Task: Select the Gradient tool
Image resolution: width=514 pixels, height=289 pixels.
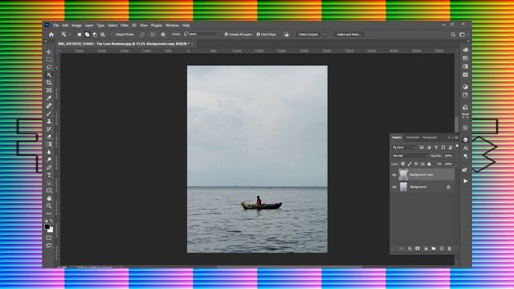Action: 49,144
